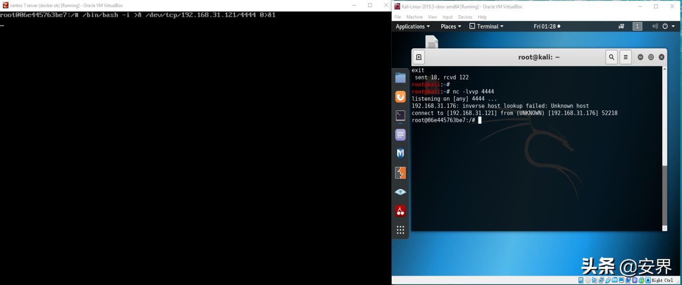Open the text editor notes icon in dock
Screen dimensions: 682x285
(x=400, y=135)
